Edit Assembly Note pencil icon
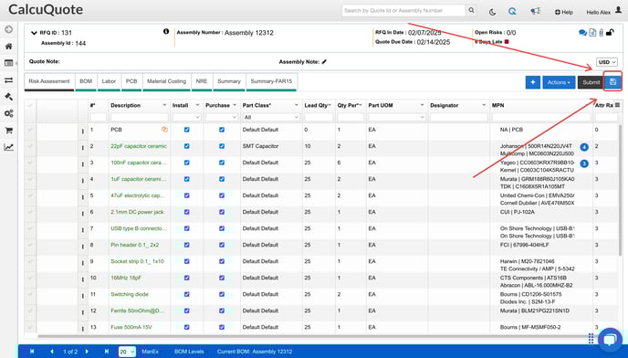Image resolution: width=628 pixels, height=358 pixels. (x=324, y=62)
